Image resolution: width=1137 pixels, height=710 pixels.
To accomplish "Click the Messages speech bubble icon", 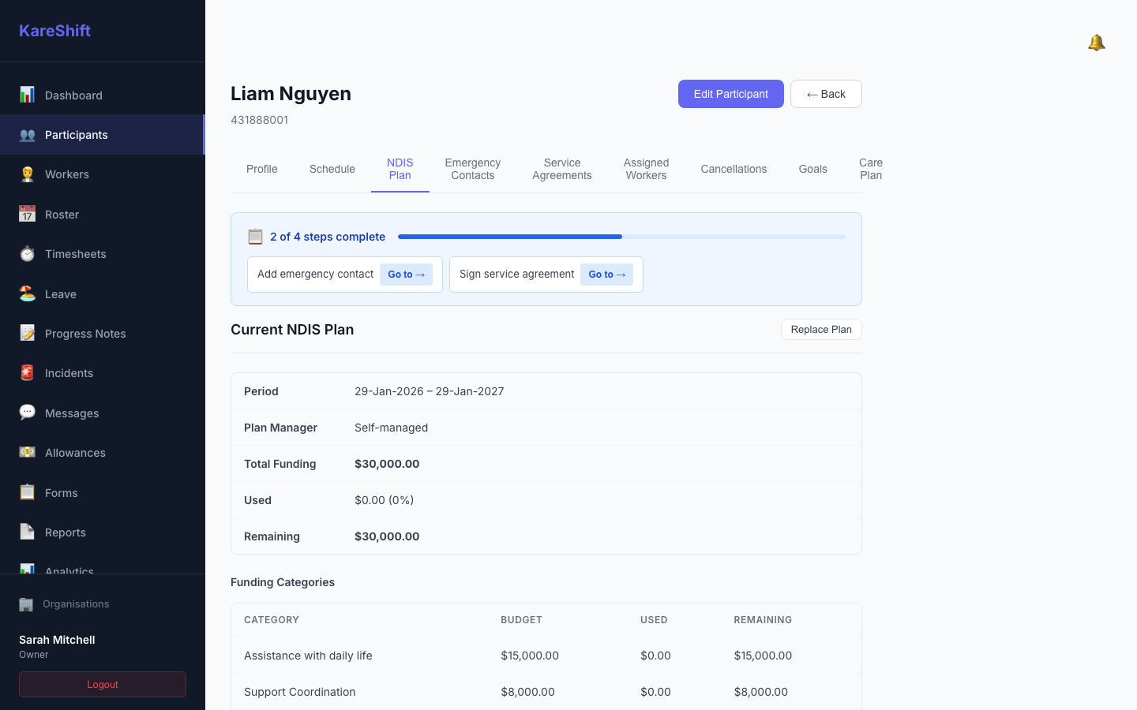I will pos(27,413).
